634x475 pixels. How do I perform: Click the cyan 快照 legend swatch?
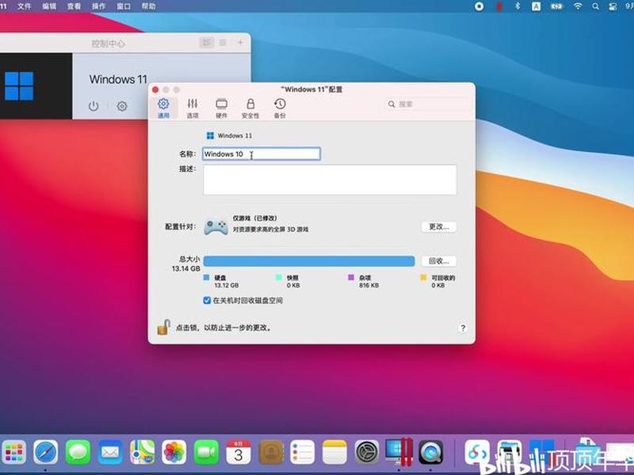[x=279, y=278]
